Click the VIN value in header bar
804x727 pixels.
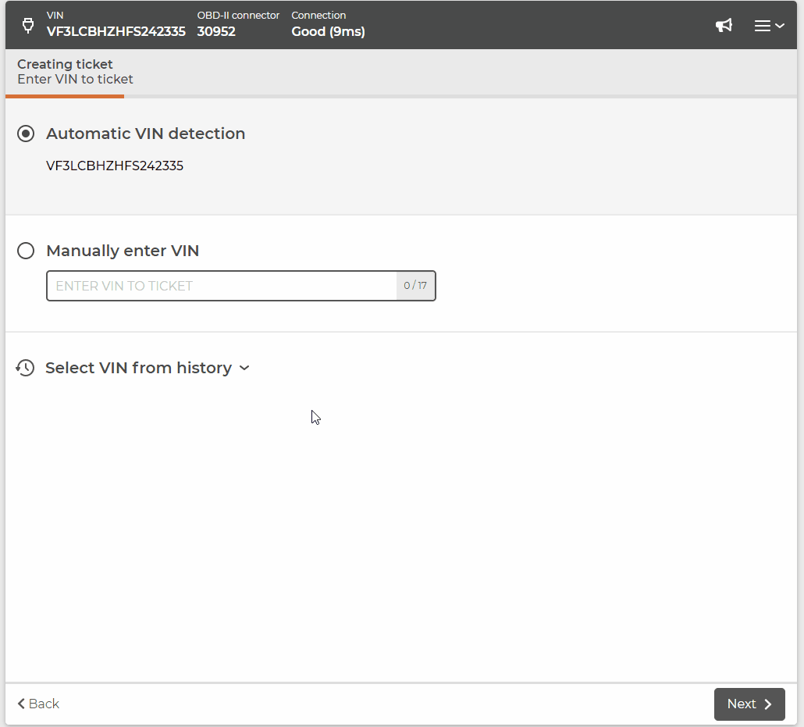(116, 31)
